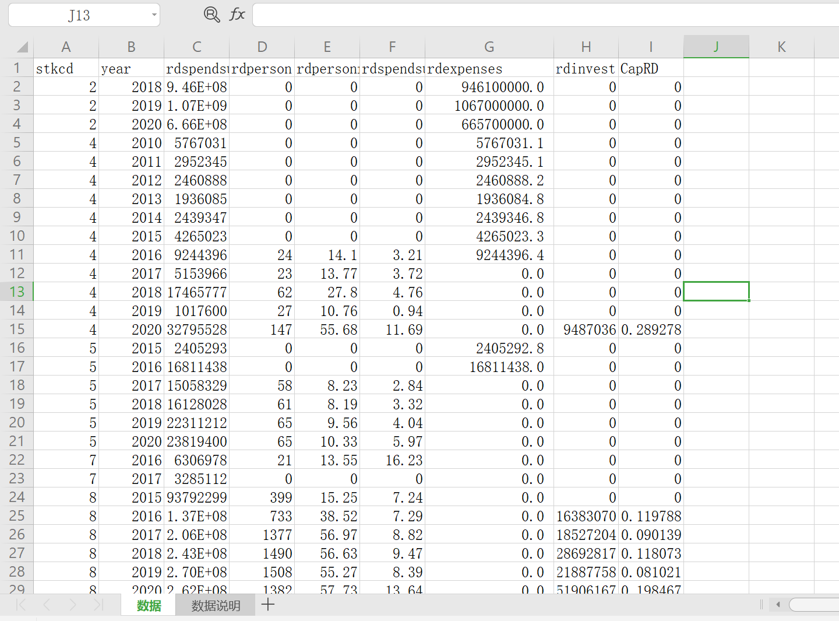The image size is (839, 621).
Task: Click the select-all corner triangle
Action: (x=22, y=47)
